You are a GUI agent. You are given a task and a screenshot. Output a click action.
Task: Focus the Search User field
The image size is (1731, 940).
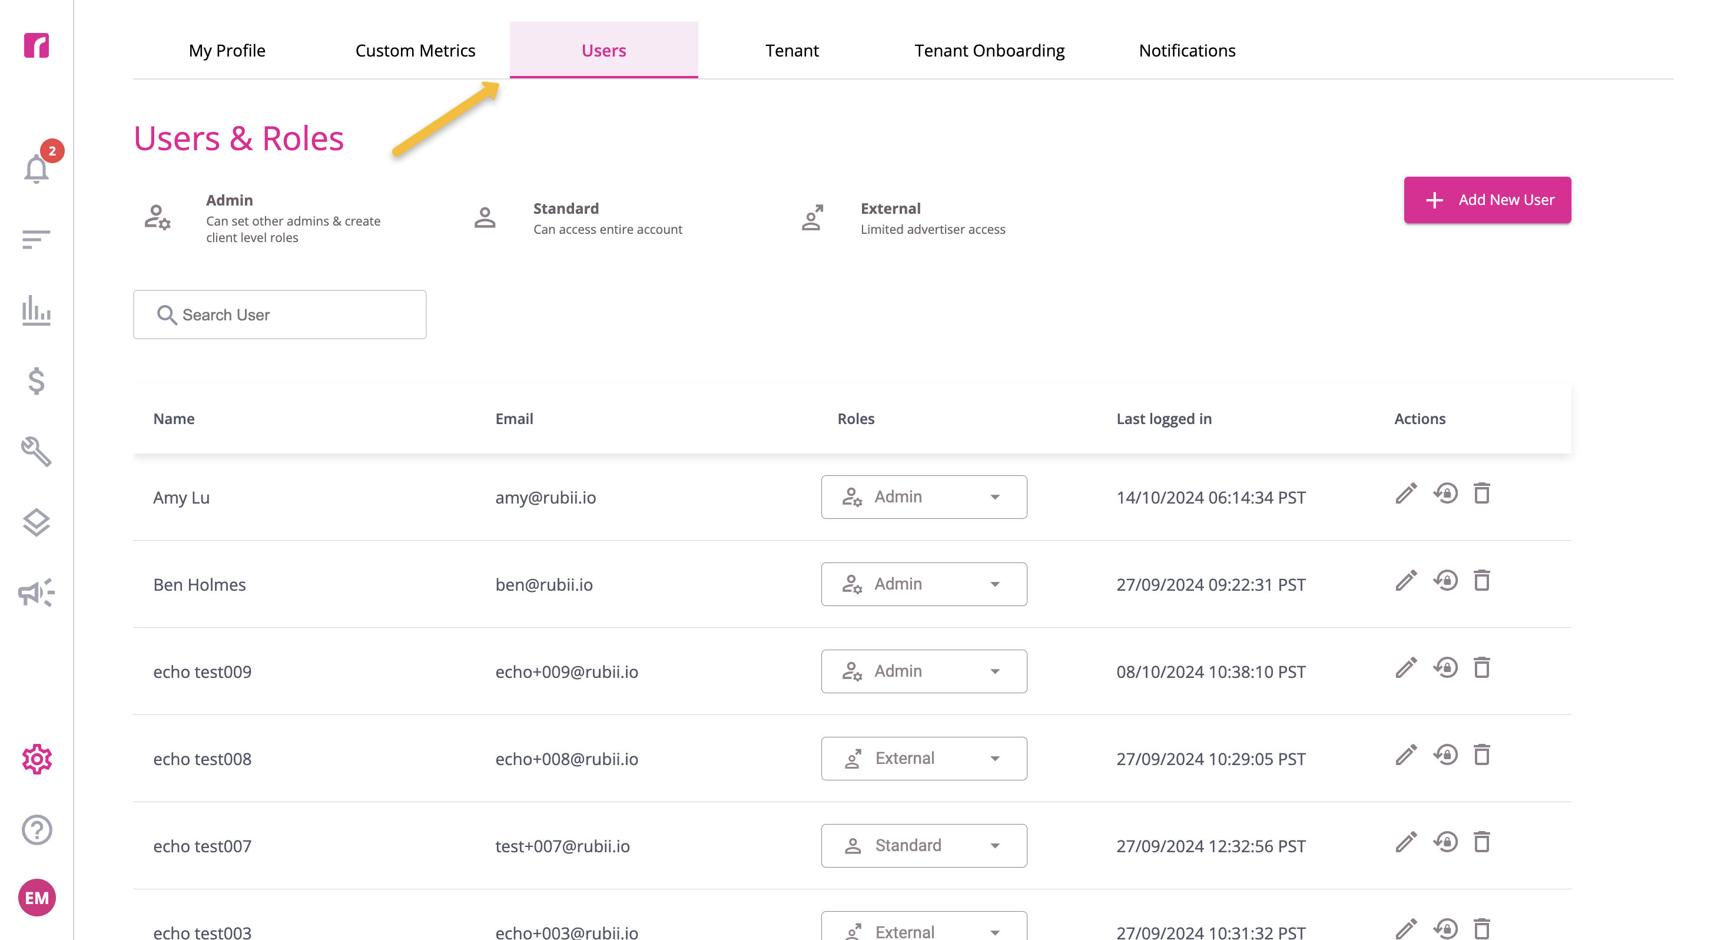click(x=280, y=315)
